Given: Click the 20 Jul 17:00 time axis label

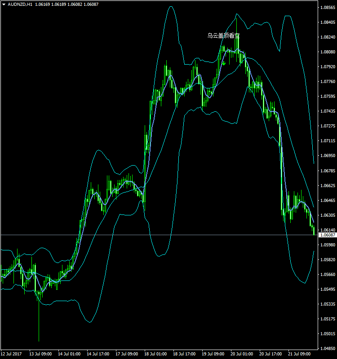Looking at the screenshot, I should [x=270, y=354].
